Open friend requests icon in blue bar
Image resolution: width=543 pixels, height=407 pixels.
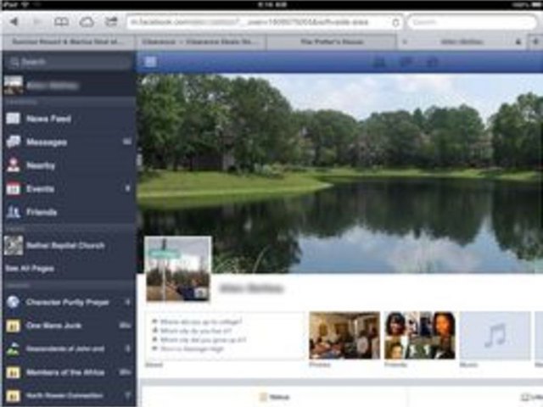tap(380, 62)
